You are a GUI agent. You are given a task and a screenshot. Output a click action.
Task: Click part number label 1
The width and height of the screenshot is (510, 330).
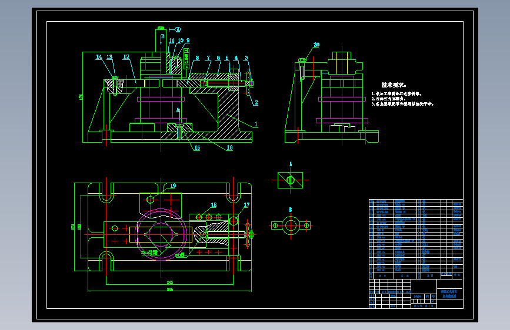tap(256, 124)
